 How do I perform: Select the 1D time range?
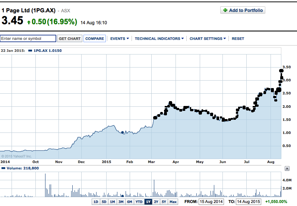[96, 202]
